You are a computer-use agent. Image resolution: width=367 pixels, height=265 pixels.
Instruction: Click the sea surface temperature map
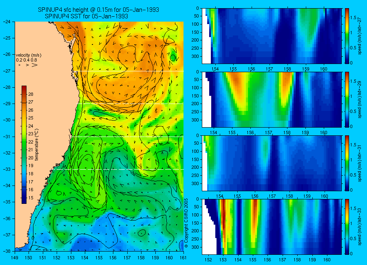pos(99,136)
